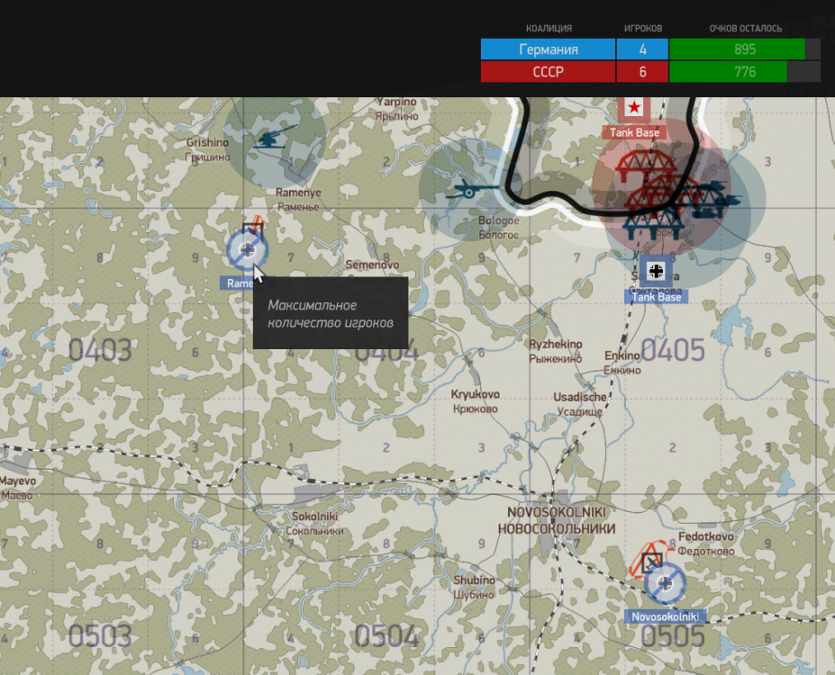Click Germany's player count 4
Image resolution: width=835 pixels, height=675 pixels.
pos(642,49)
